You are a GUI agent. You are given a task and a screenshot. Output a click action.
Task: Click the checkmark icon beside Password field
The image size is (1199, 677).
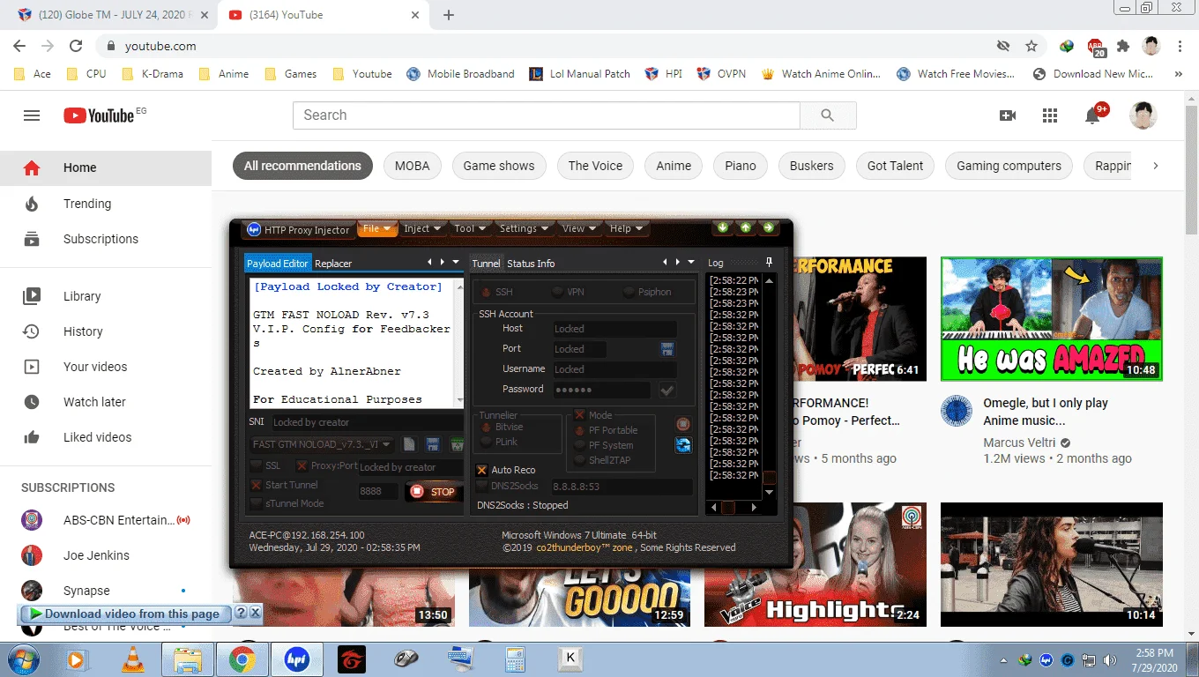[667, 390]
